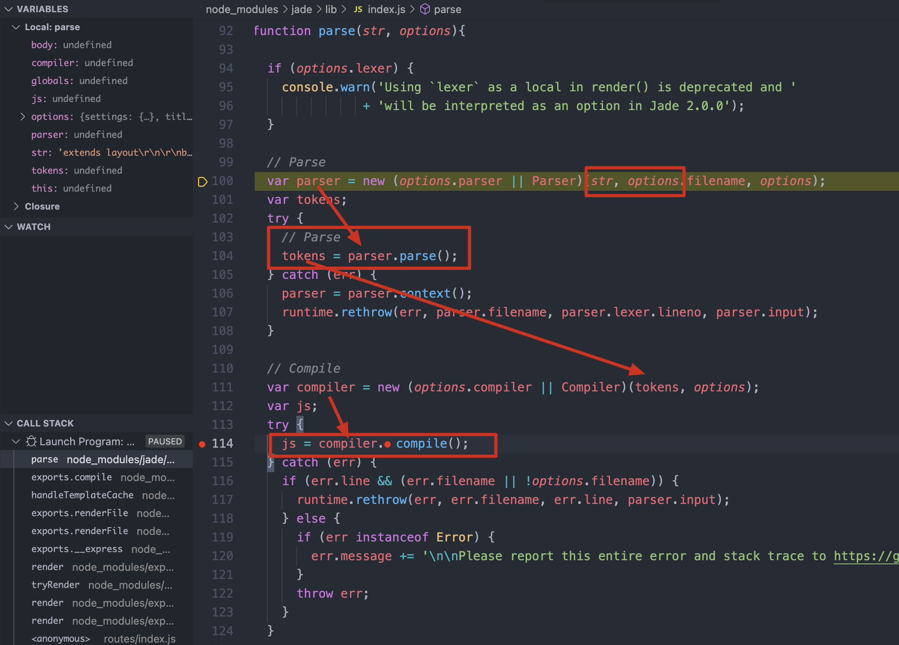
Task: Click the bug icon beside Launch Program
Action: click(31, 442)
